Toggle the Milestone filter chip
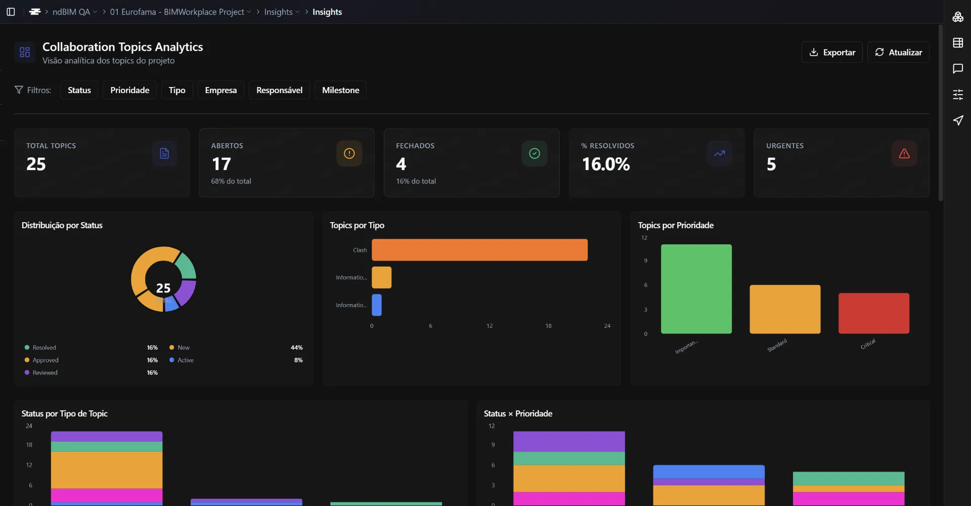The height and width of the screenshot is (506, 971). (x=340, y=90)
